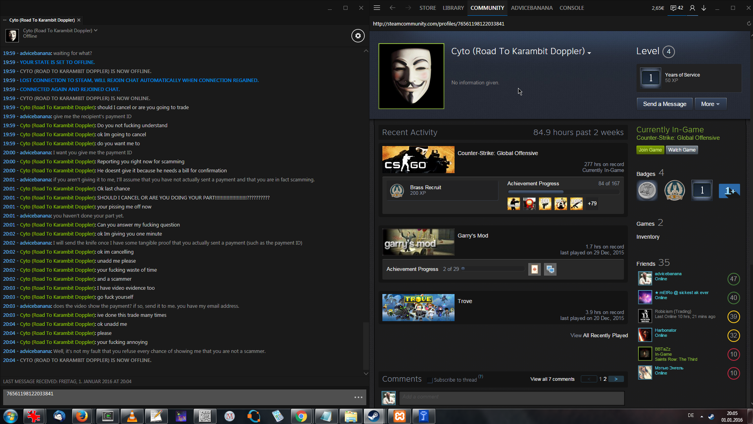Open Steam from the Windows taskbar
This screenshot has height=424, width=753.
click(x=374, y=416)
